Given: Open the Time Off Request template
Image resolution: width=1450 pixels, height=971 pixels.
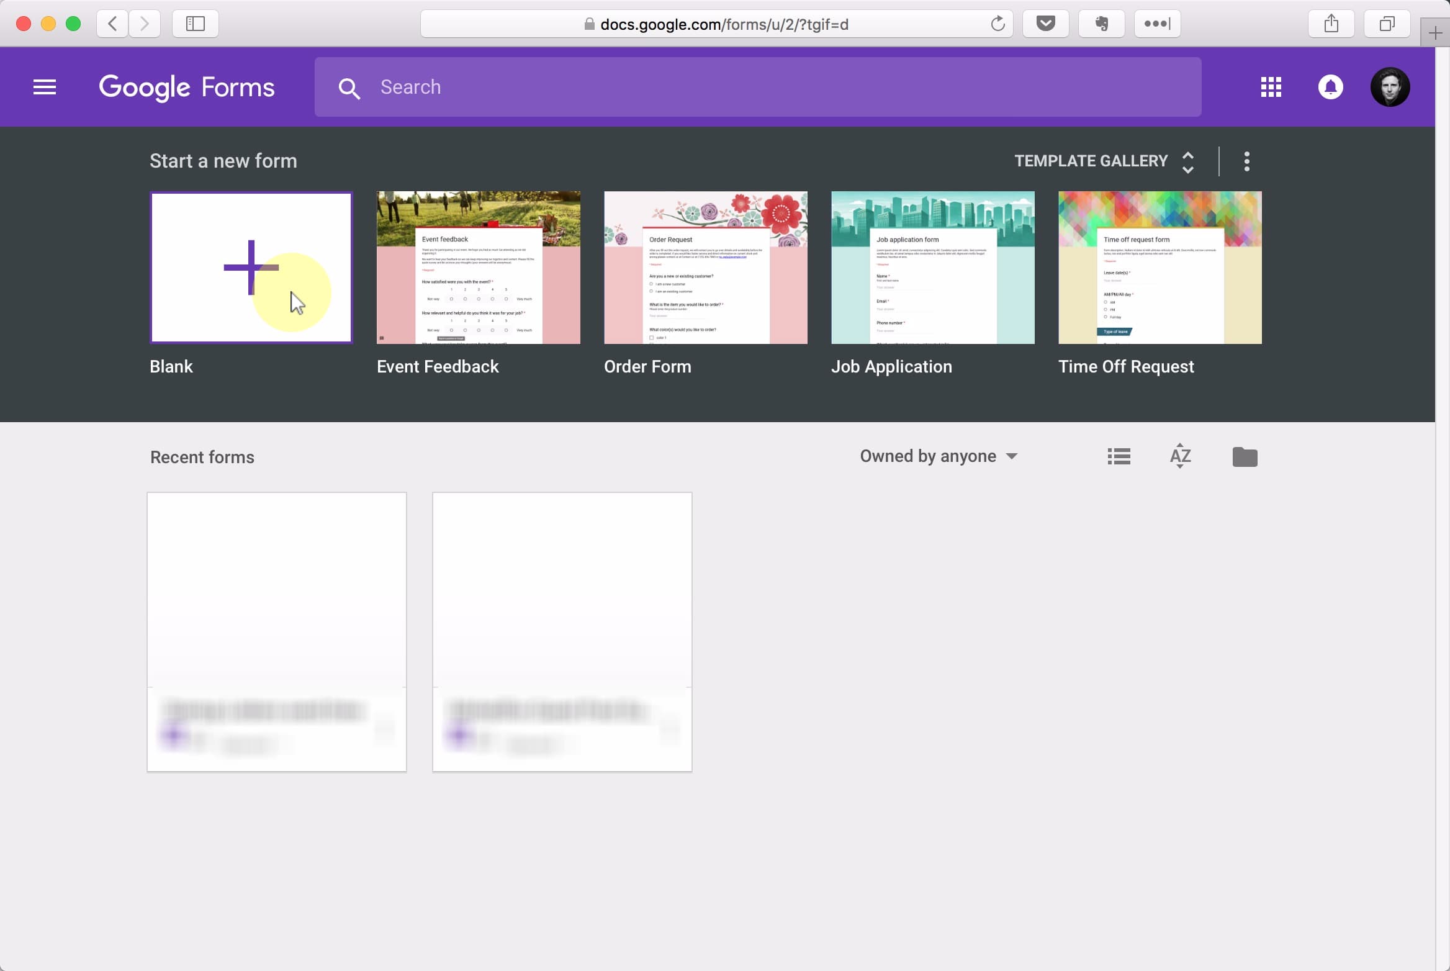Looking at the screenshot, I should [1160, 268].
